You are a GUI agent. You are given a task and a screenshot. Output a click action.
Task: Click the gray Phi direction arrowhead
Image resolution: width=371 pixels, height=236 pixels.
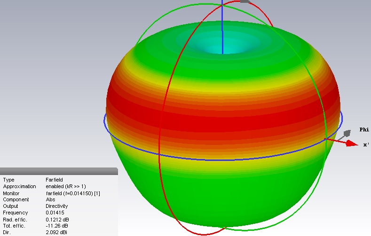point(347,133)
